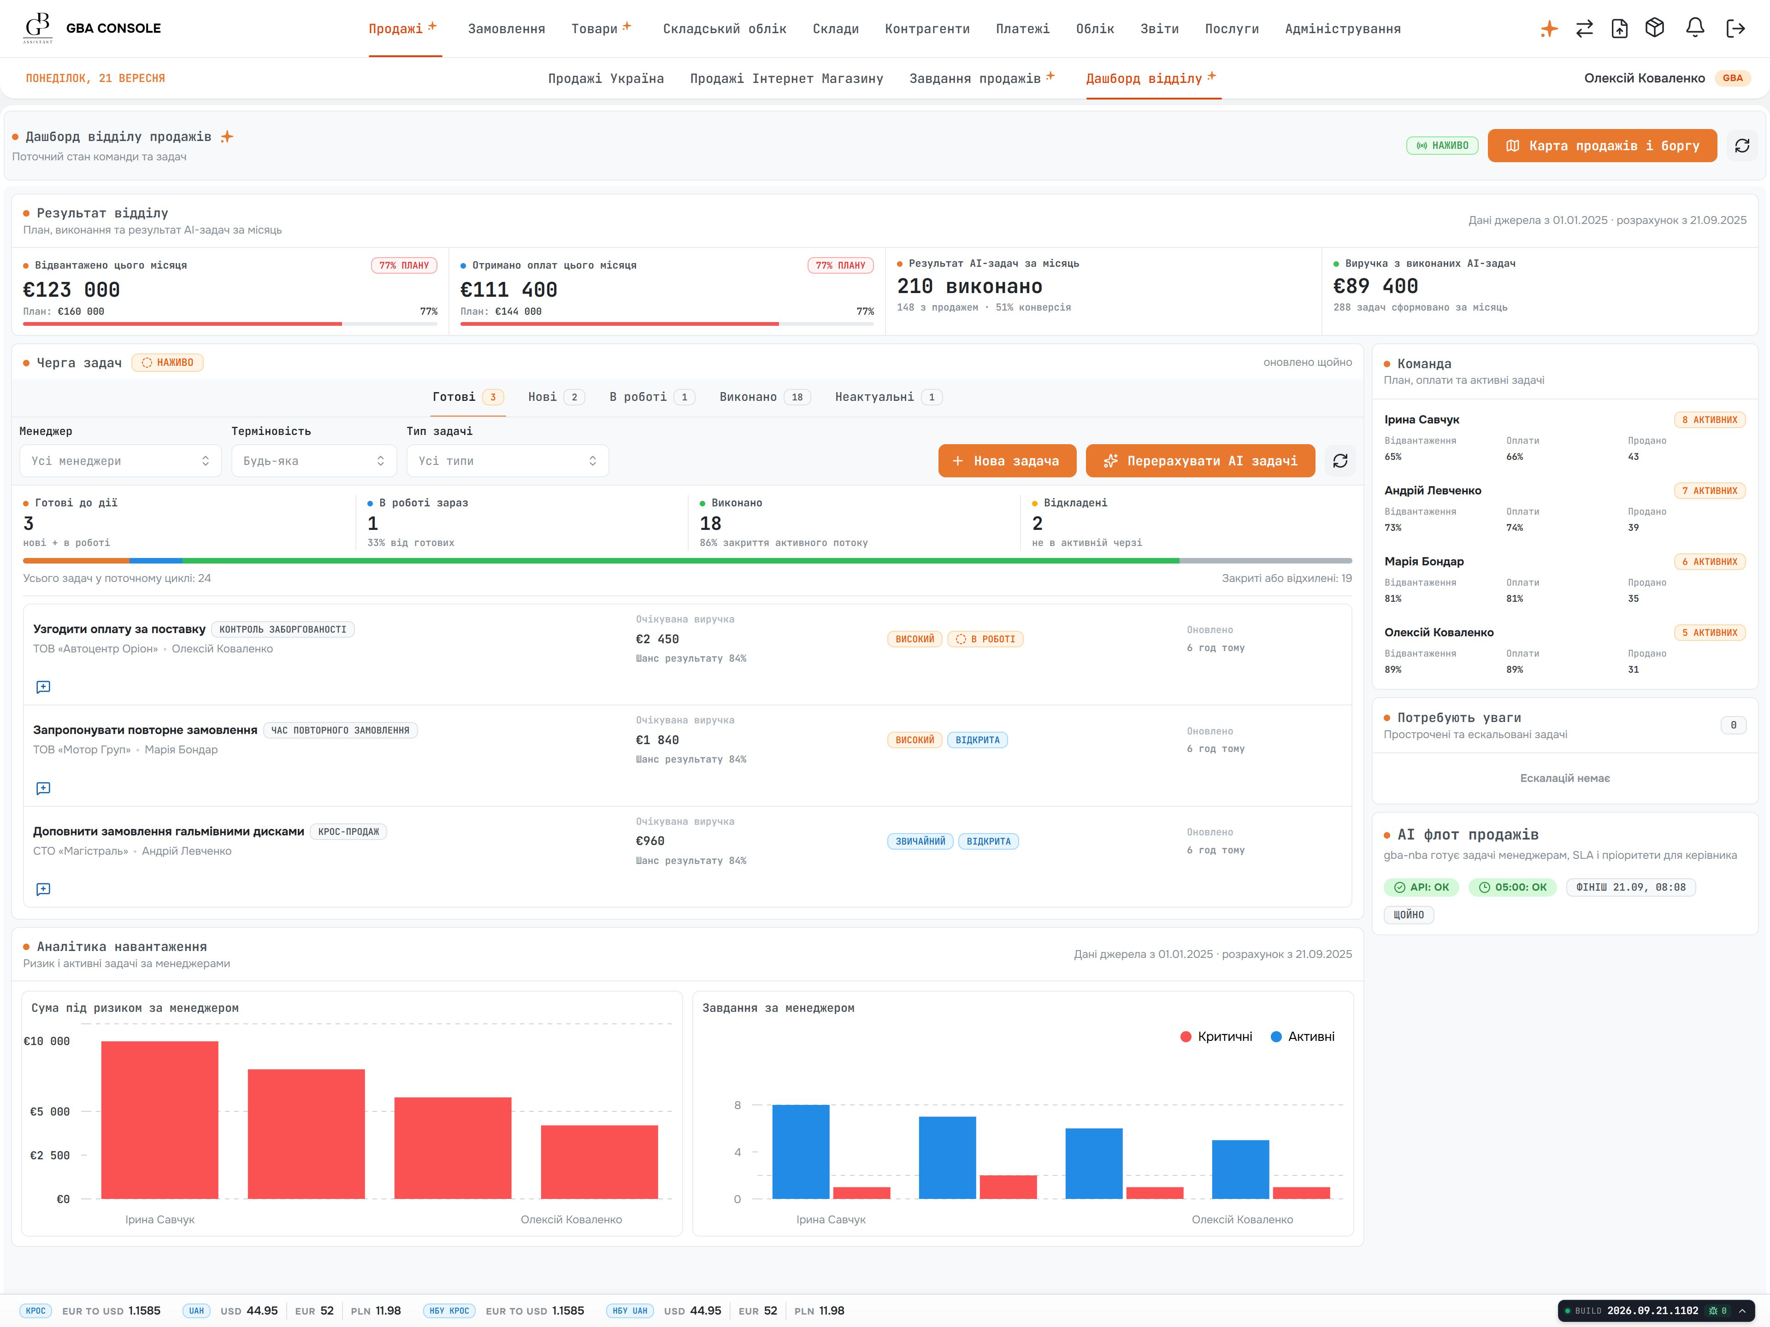This screenshot has width=1770, height=1327.
Task: Expand the build info chevron
Action: (1742, 1311)
